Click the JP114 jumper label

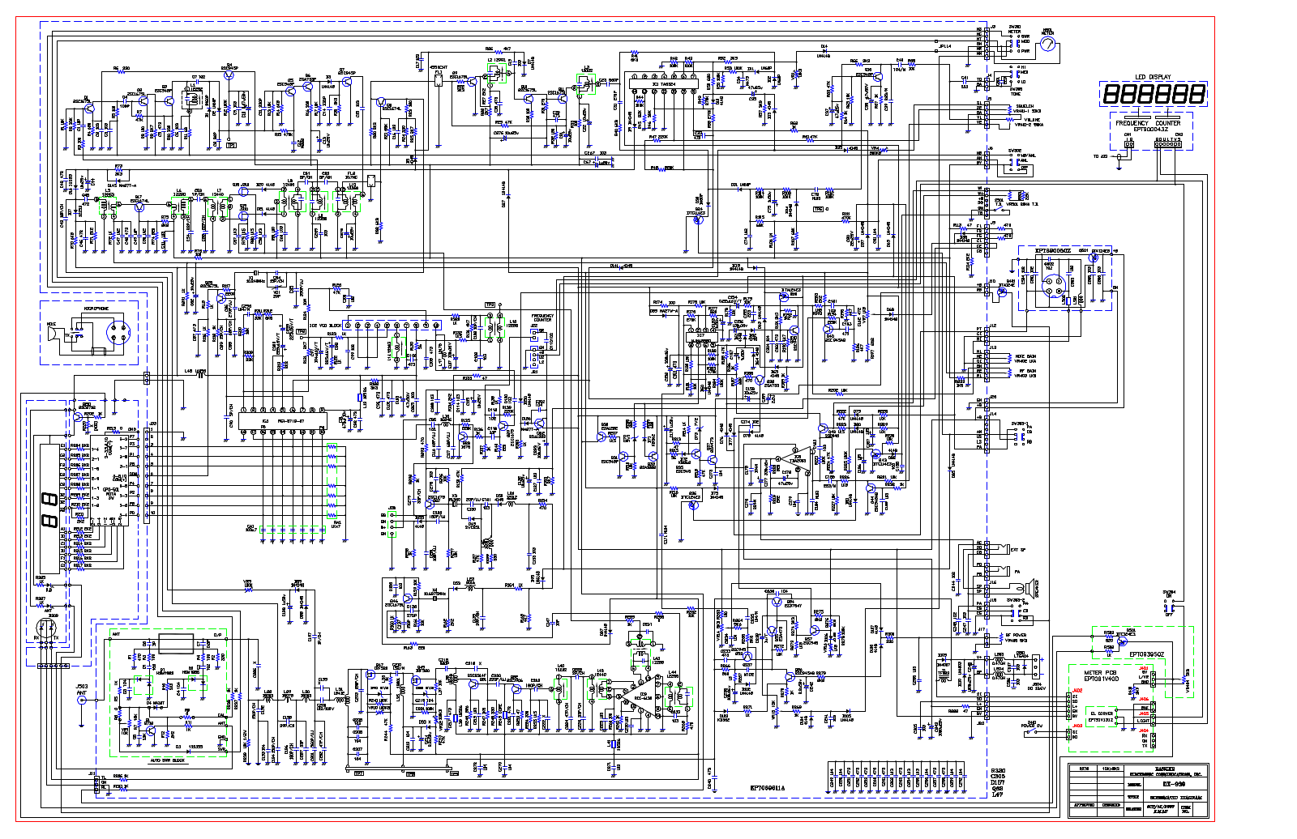[x=945, y=46]
